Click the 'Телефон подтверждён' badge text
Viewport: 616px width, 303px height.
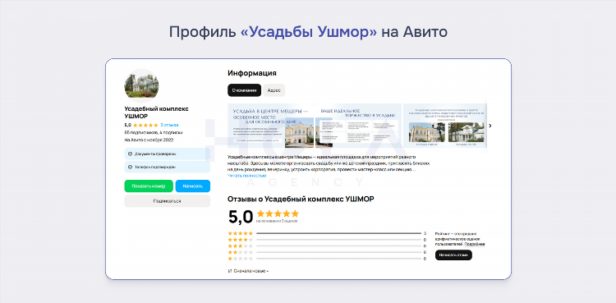coord(155,167)
